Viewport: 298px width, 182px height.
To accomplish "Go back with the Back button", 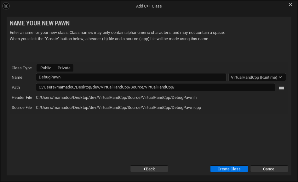I will 149,169.
